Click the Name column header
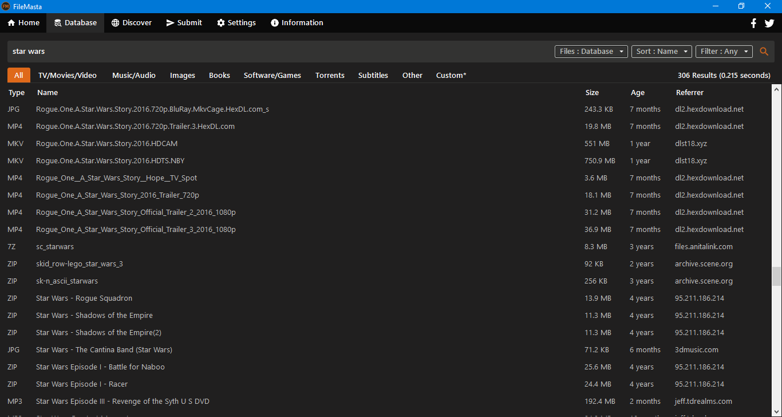 pyautogui.click(x=48, y=93)
